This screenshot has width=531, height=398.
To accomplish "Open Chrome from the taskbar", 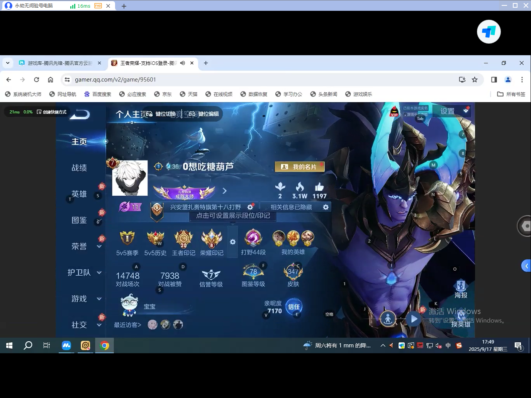I will [104, 345].
